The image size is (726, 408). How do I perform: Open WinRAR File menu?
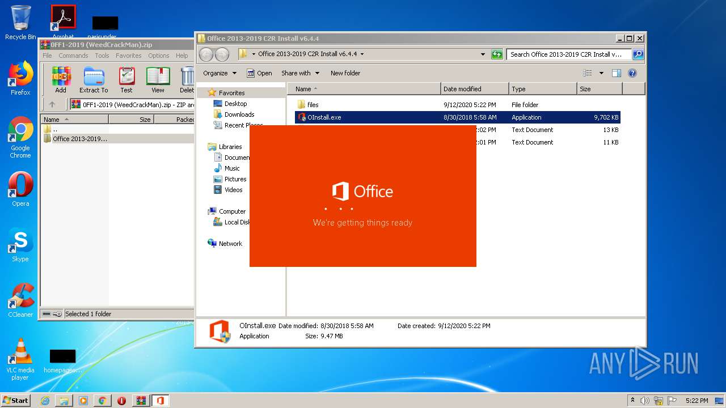47,56
